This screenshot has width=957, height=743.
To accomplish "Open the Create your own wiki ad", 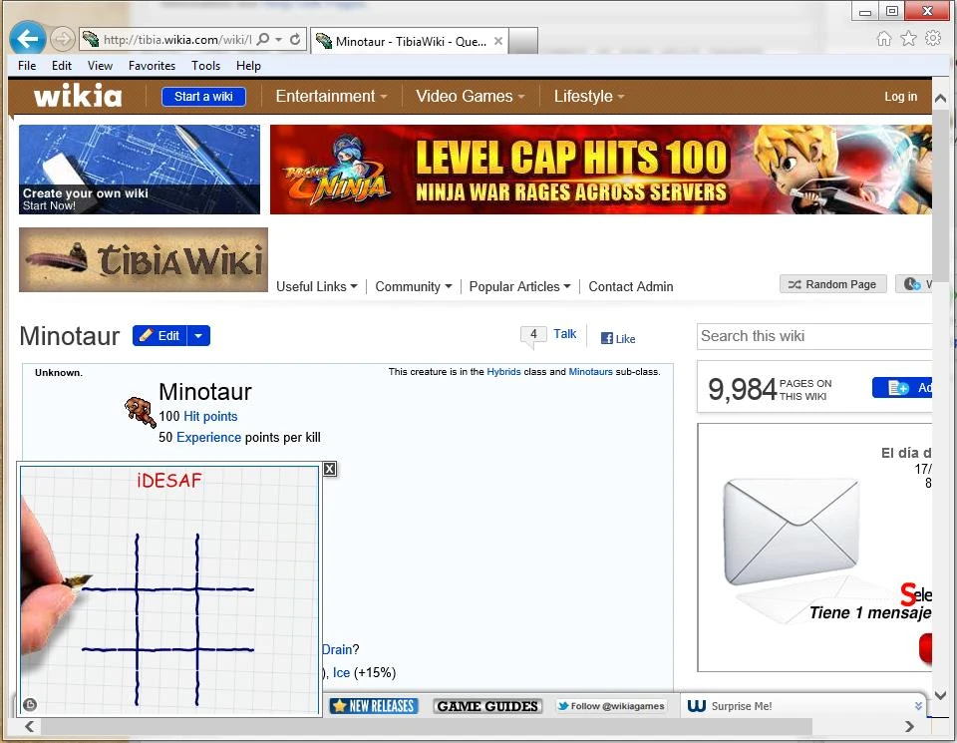I will pos(140,170).
